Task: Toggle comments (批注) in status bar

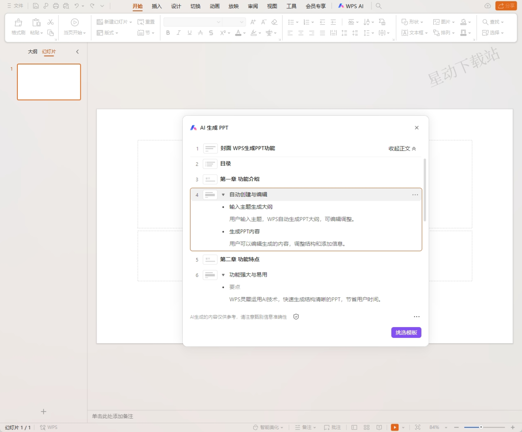Action: click(x=333, y=427)
